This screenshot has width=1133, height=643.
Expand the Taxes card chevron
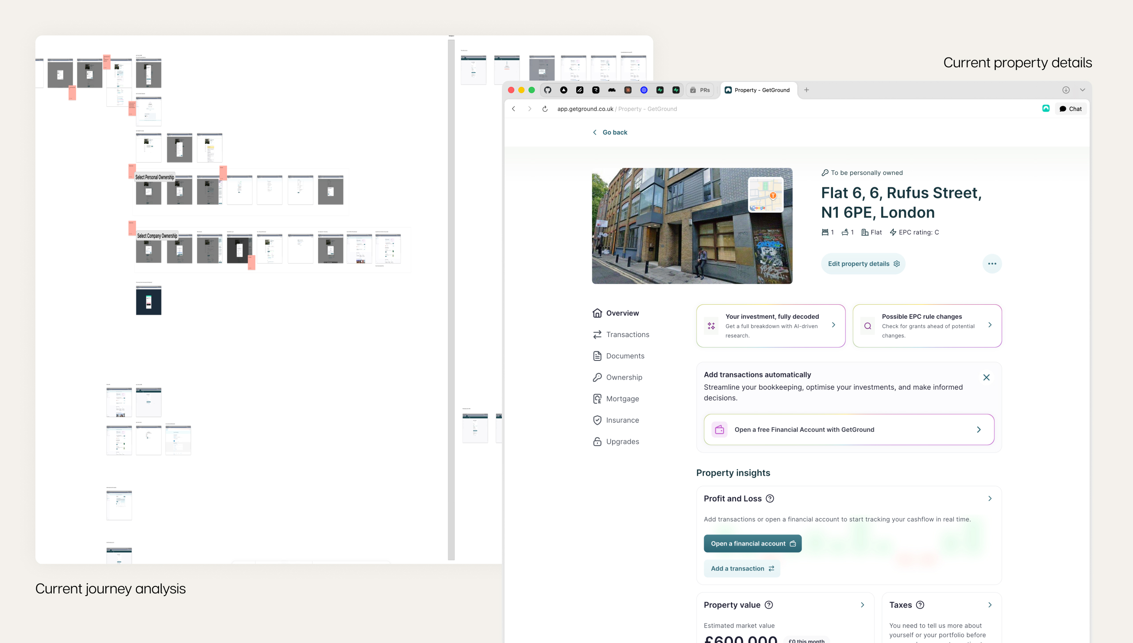click(990, 605)
